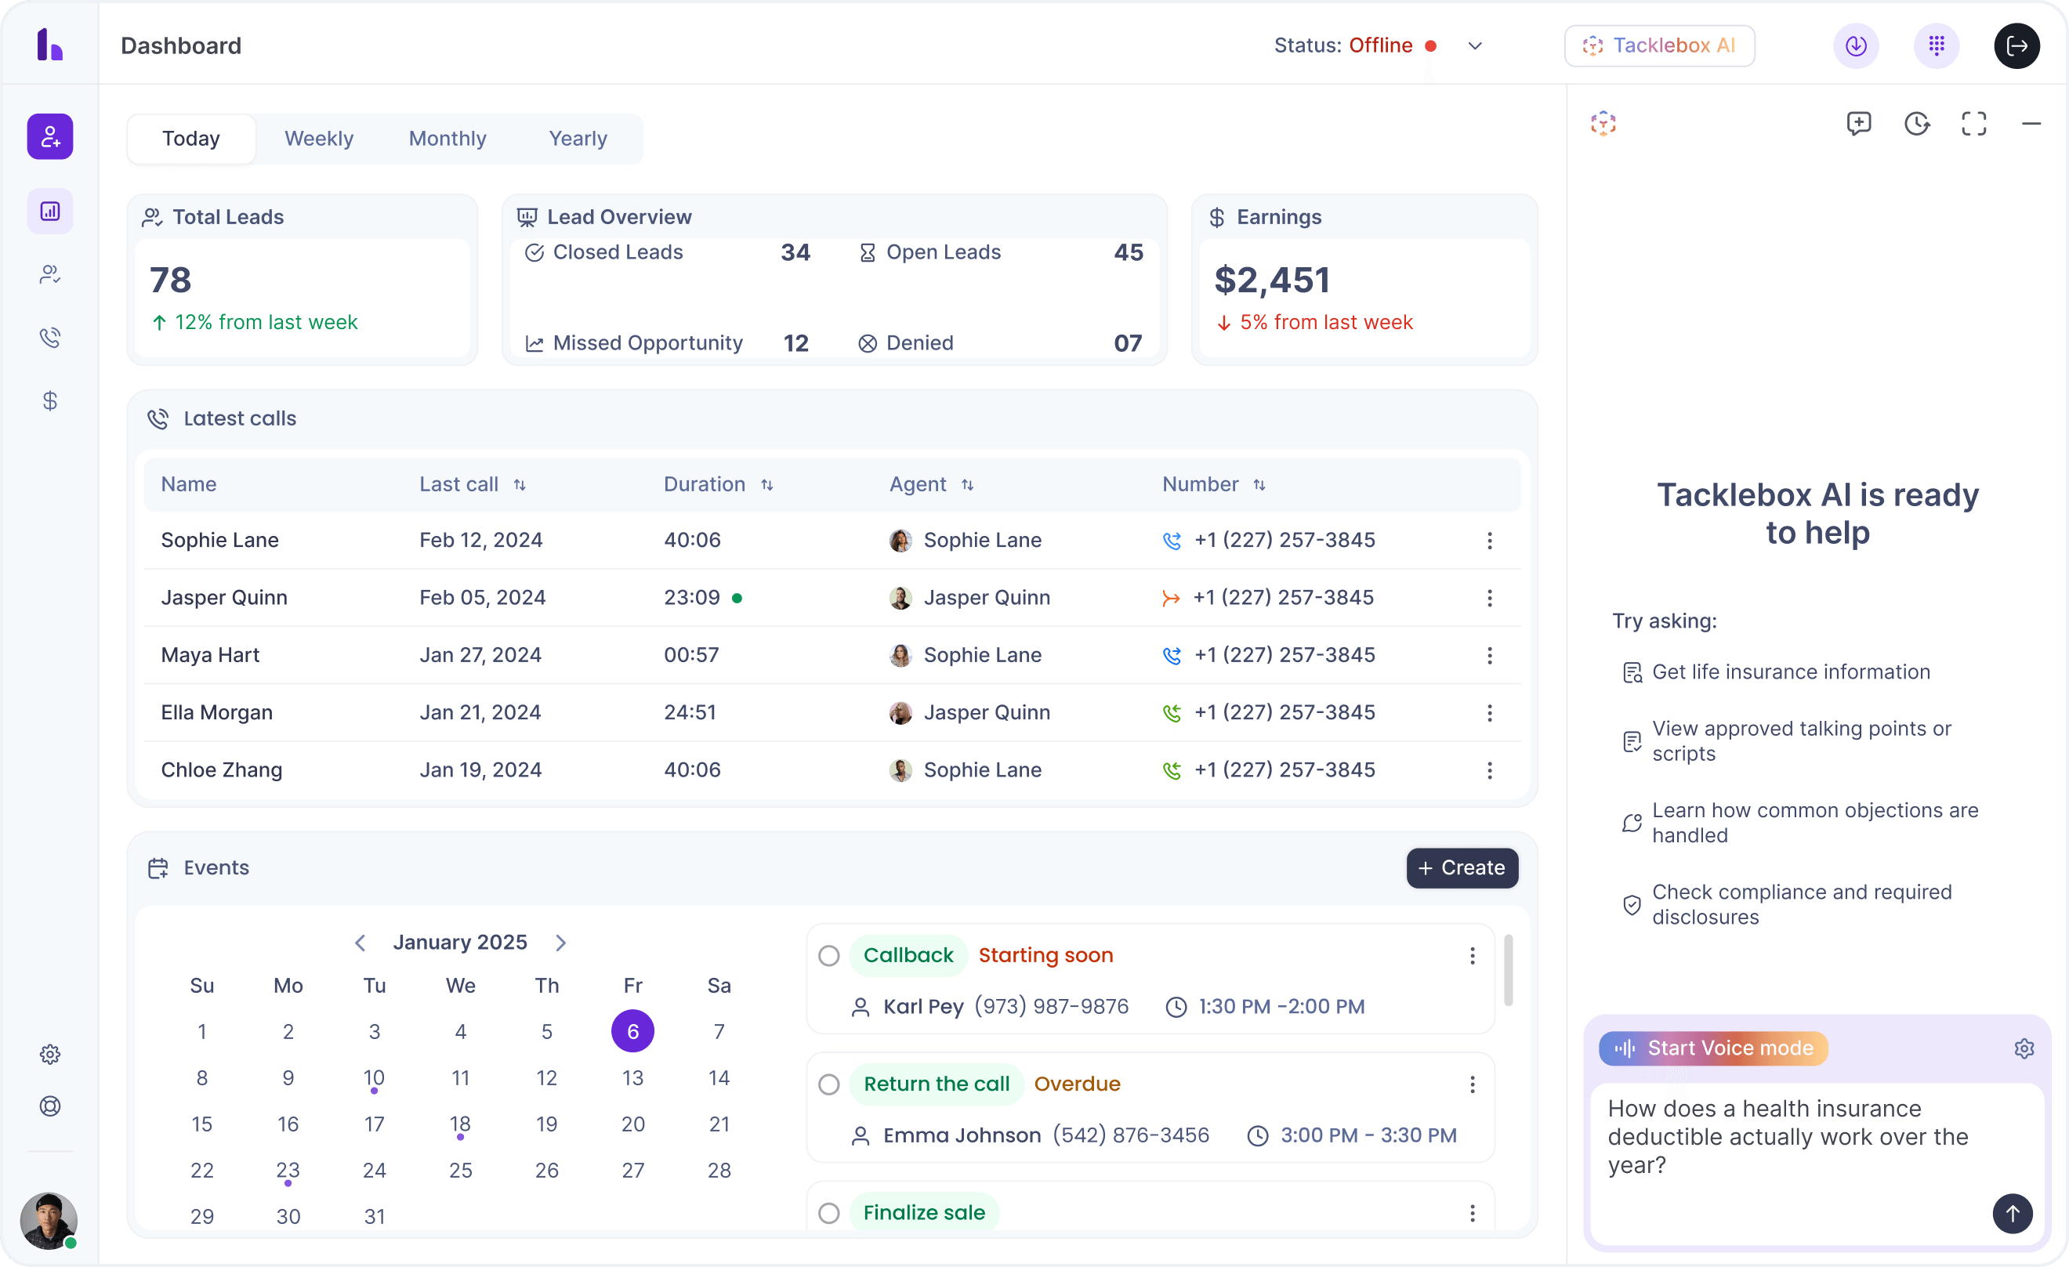
Task: Open the dialpad icon in the top bar
Action: point(1937,46)
